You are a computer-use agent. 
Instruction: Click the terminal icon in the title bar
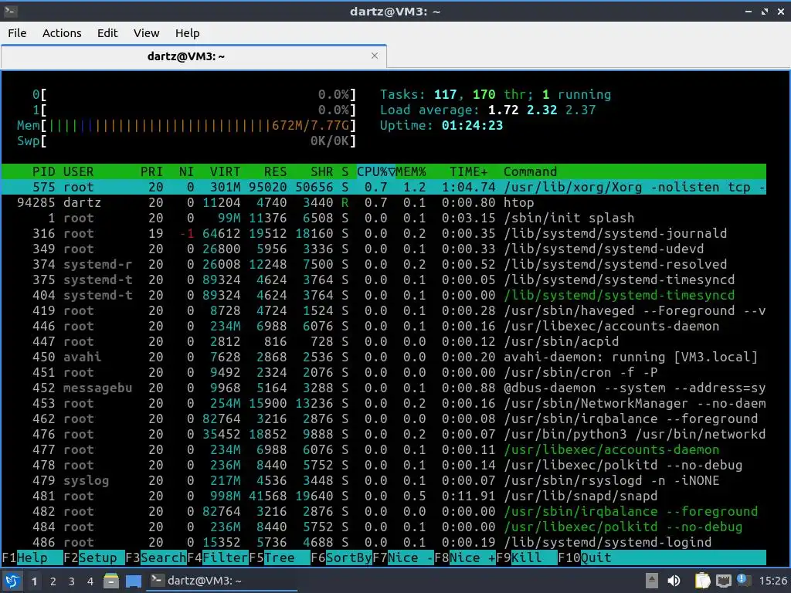[x=11, y=11]
